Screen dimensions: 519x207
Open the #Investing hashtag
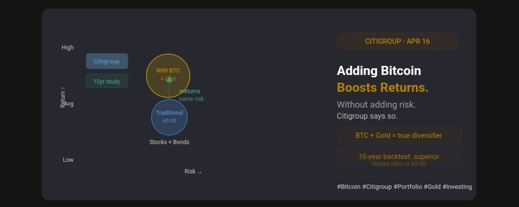[457, 187]
